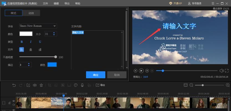Toggle video track lock icon
This screenshot has width=231, height=111.
[9, 103]
